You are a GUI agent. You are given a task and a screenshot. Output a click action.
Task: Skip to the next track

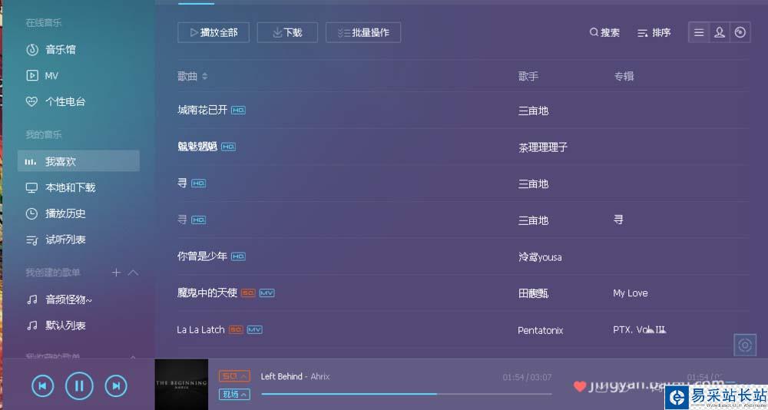tap(116, 386)
